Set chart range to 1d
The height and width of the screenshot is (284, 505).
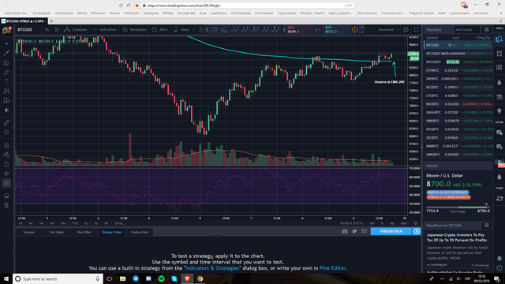point(21,223)
